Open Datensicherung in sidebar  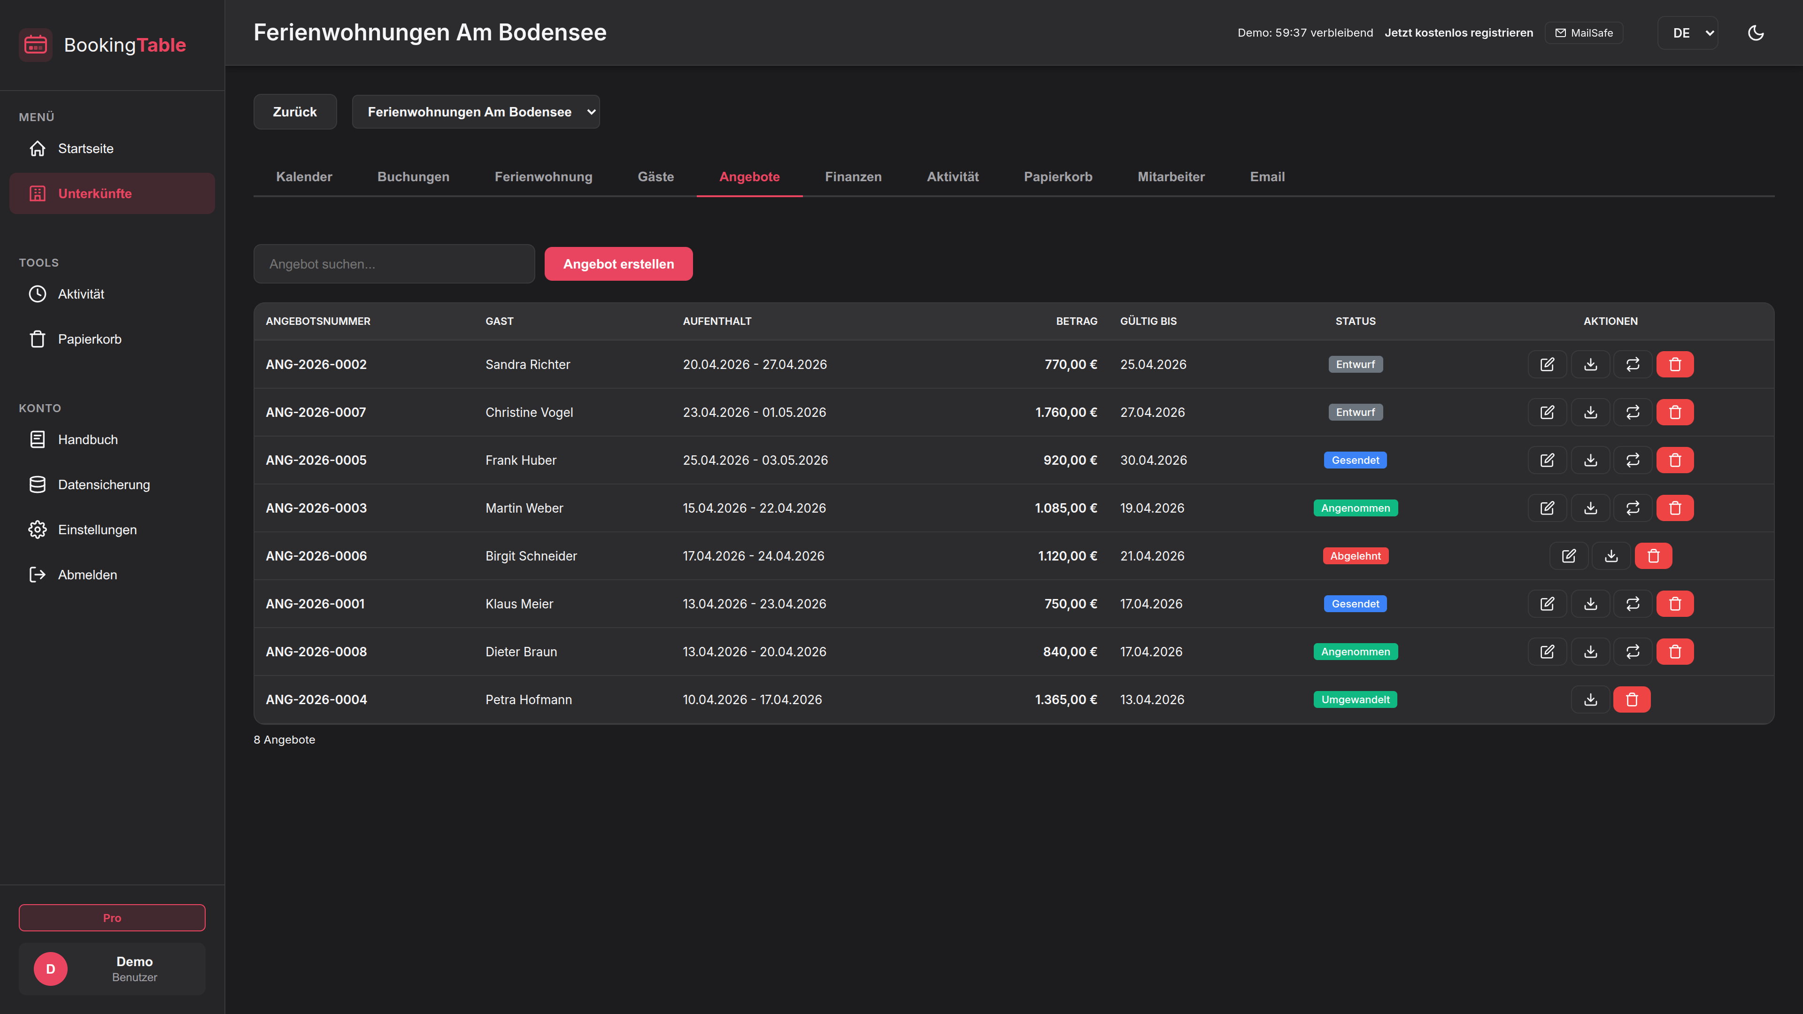coord(112,485)
